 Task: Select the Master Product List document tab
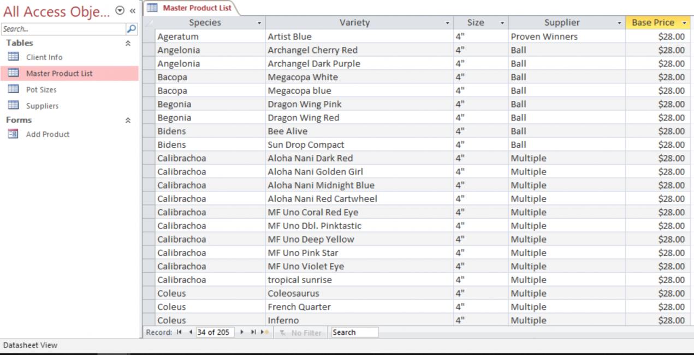pyautogui.click(x=197, y=8)
